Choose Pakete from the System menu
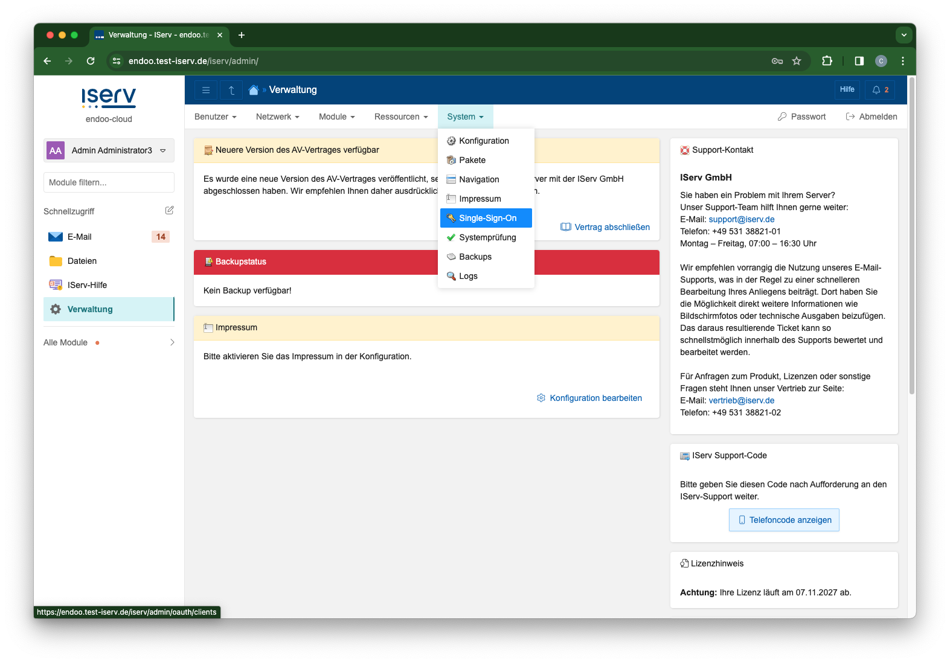Screen dimensions: 950x663 pyautogui.click(x=486, y=160)
